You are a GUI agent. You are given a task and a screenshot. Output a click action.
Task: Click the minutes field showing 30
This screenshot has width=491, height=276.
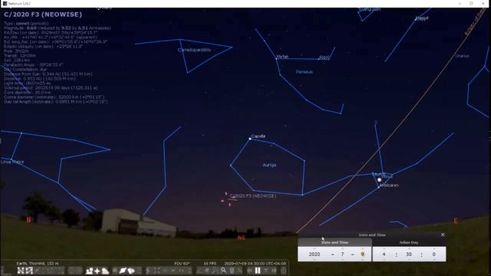click(x=409, y=254)
